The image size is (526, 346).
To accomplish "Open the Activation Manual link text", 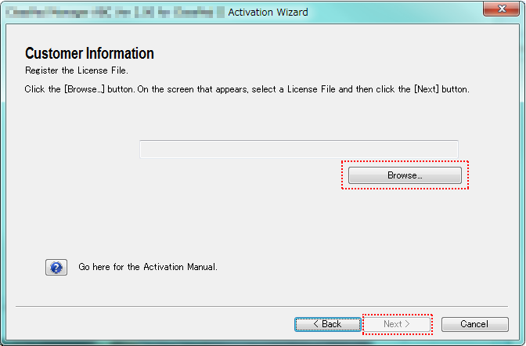I will (147, 267).
